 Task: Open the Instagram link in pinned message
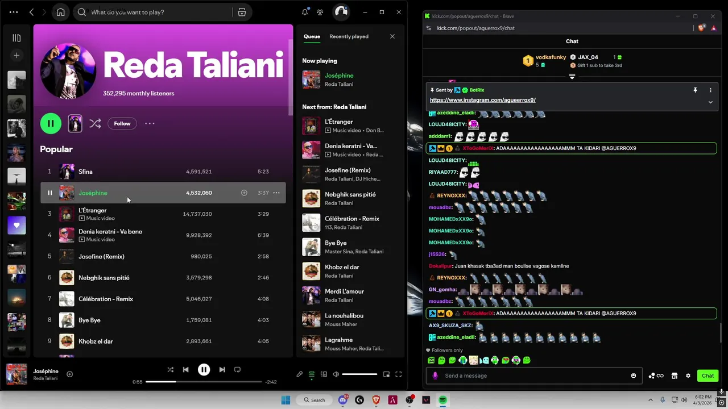483,100
